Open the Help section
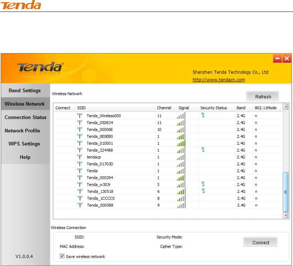 (26, 157)
